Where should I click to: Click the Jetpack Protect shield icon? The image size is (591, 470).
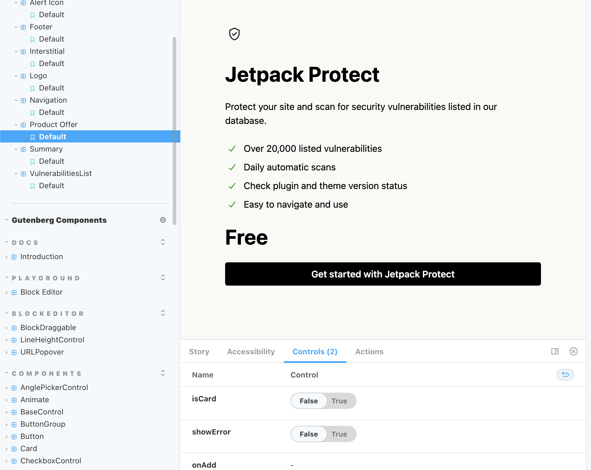coord(234,34)
